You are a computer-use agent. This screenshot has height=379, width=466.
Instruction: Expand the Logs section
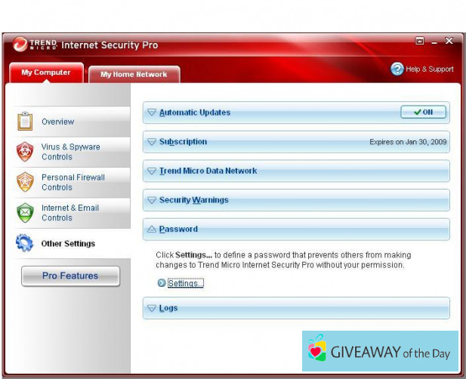[x=168, y=308]
